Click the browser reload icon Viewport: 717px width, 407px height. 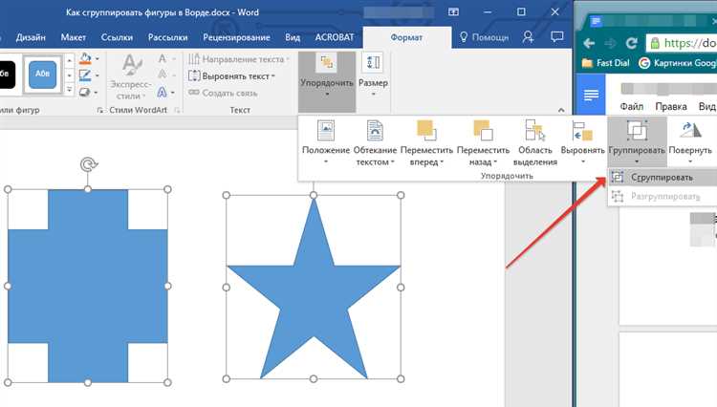[x=632, y=43]
